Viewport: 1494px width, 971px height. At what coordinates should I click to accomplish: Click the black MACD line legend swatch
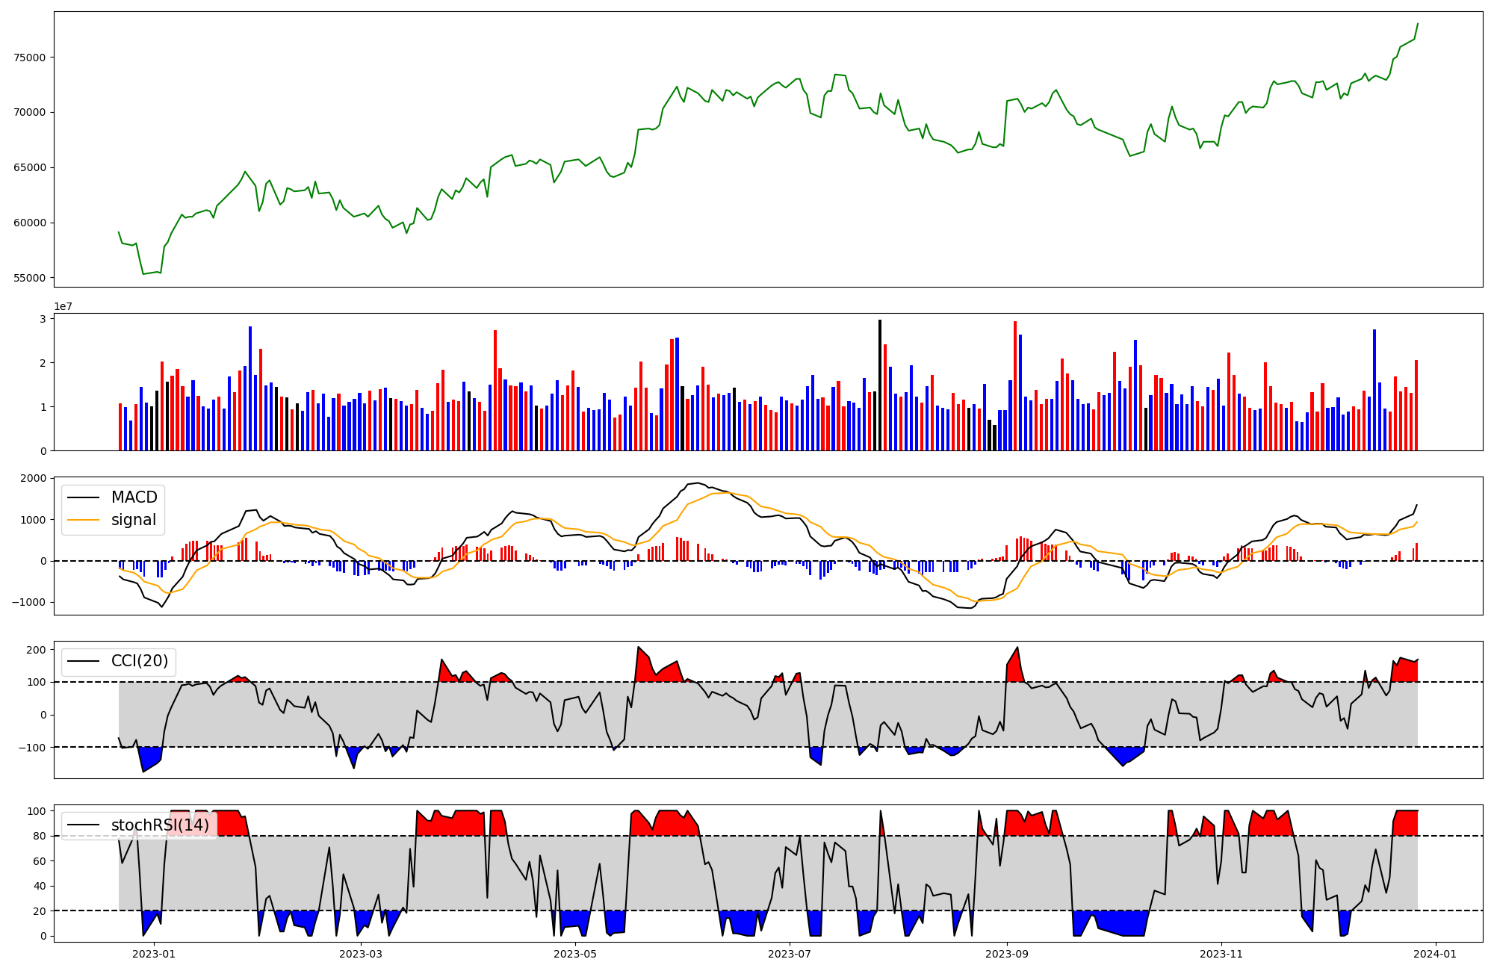tap(83, 498)
